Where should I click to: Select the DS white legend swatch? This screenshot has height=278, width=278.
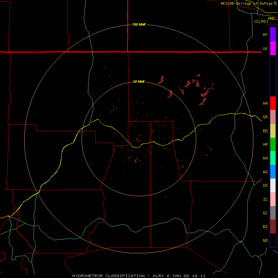(273, 185)
